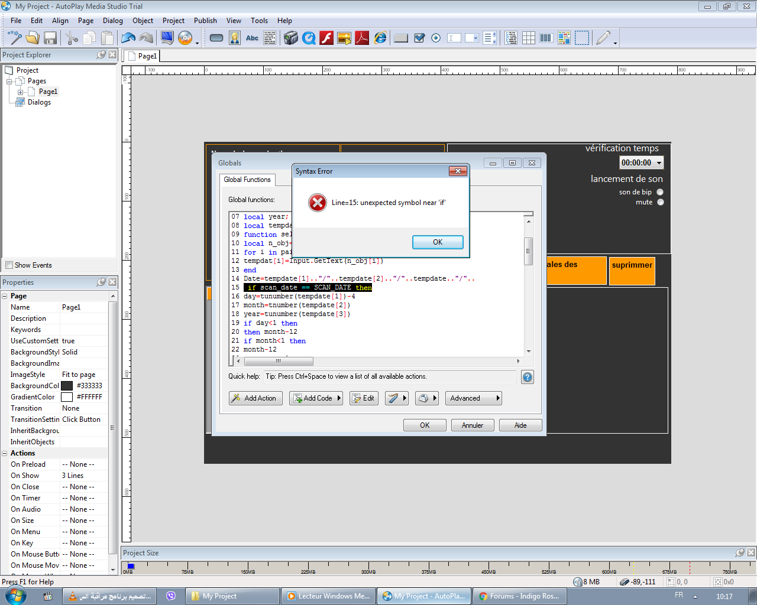Dismiss the Syntax Error with OK
The image size is (757, 605).
click(x=438, y=242)
